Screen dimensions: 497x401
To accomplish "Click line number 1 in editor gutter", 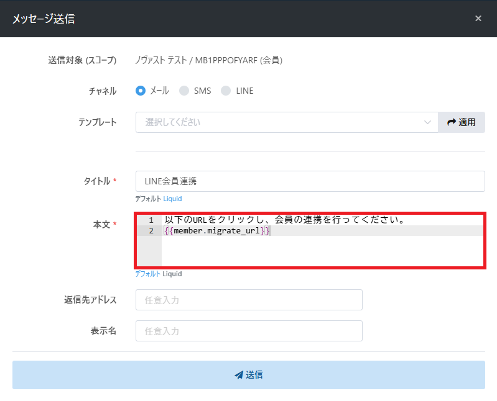I will 151,220.
